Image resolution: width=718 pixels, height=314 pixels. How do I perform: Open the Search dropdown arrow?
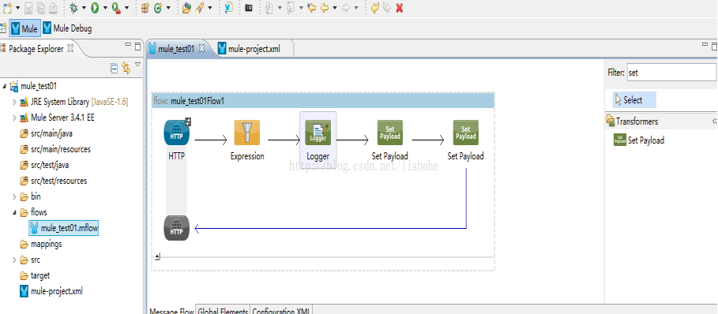click(x=210, y=8)
